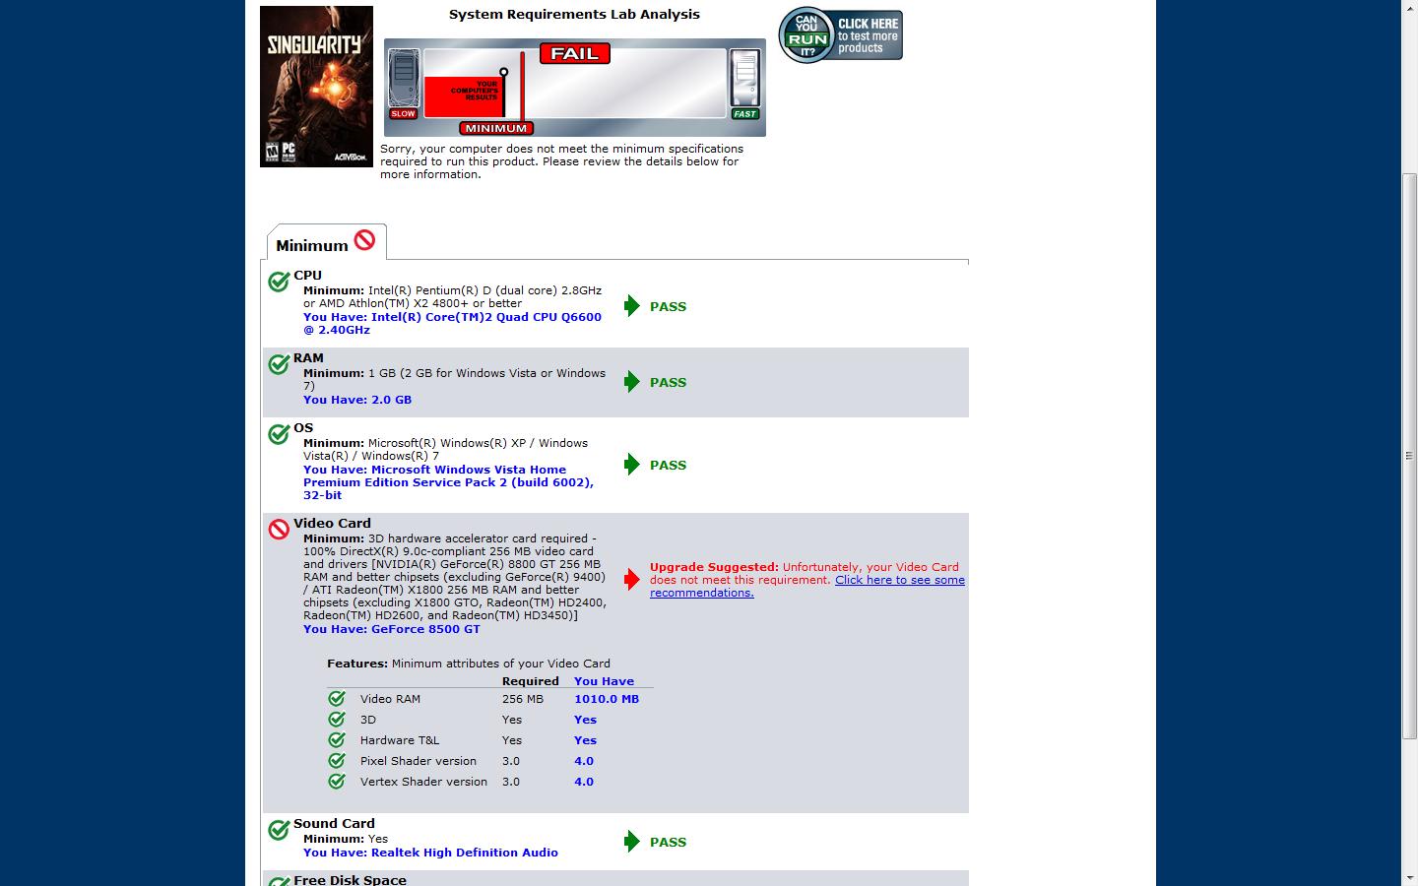Click the page vertical scrollbar thumb

point(1409,456)
